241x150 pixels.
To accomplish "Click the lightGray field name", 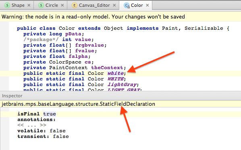I will pos(122,85).
